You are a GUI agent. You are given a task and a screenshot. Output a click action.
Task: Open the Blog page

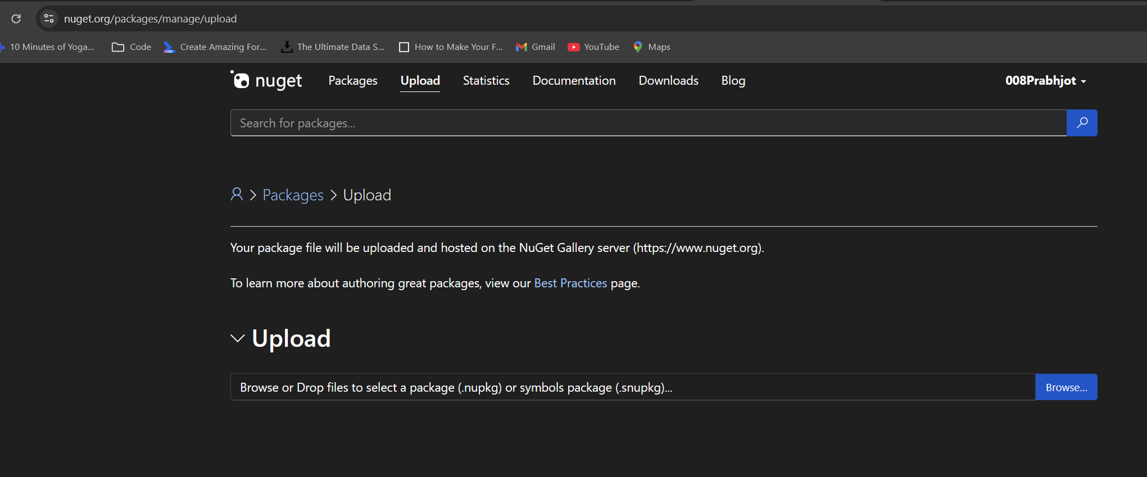733,81
